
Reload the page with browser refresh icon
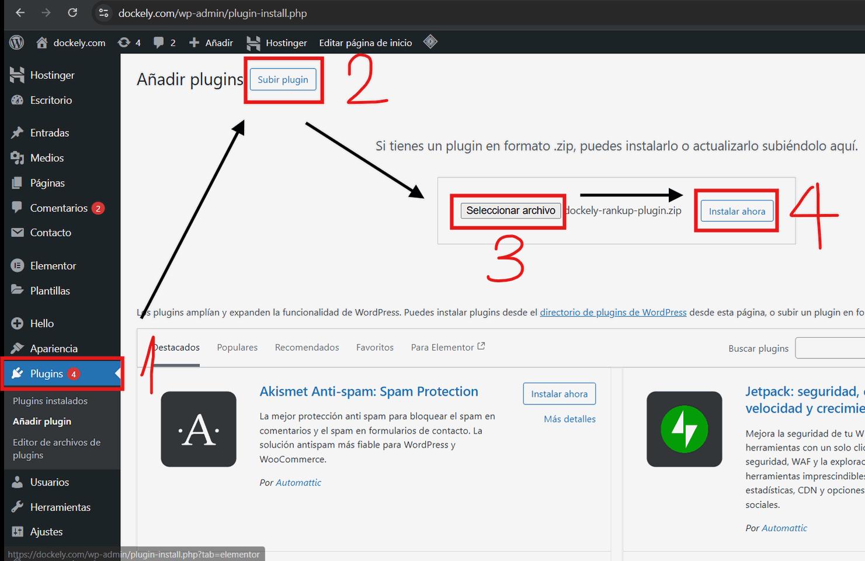point(72,13)
